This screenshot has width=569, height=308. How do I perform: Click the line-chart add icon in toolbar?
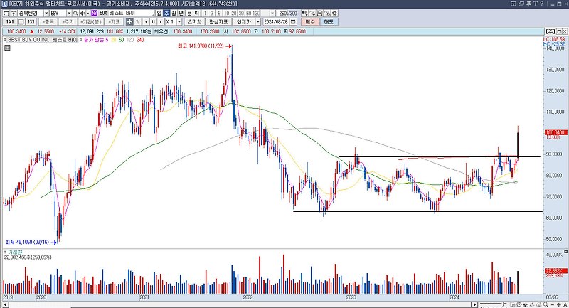312,13
